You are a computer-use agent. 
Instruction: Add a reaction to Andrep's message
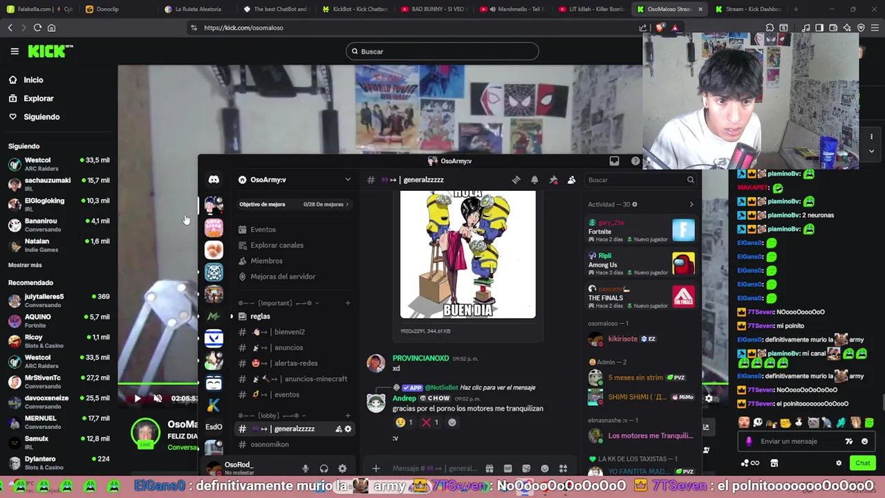[x=452, y=423]
